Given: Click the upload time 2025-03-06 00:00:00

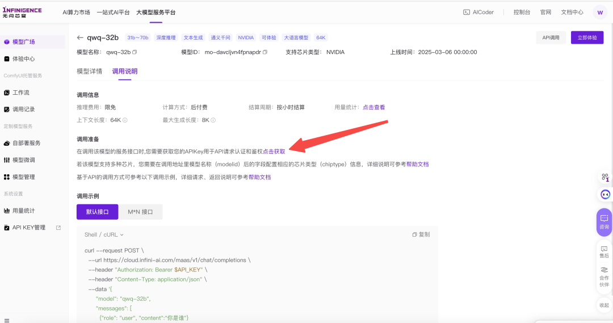Looking at the screenshot, I should tap(447, 52).
